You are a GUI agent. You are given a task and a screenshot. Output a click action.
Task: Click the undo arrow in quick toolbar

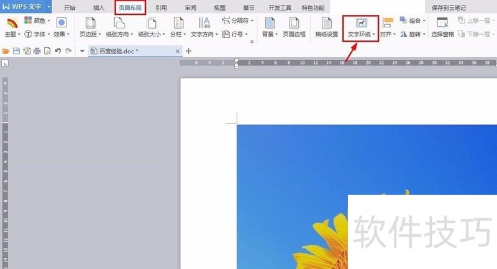click(x=57, y=50)
